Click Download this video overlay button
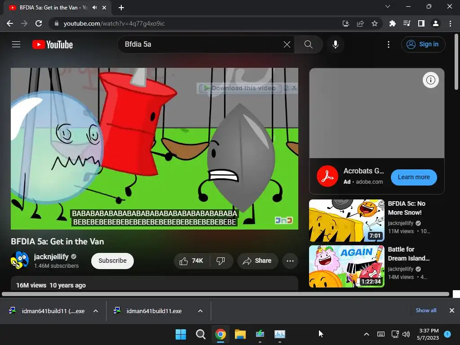The width and height of the screenshot is (460, 345). (x=240, y=88)
